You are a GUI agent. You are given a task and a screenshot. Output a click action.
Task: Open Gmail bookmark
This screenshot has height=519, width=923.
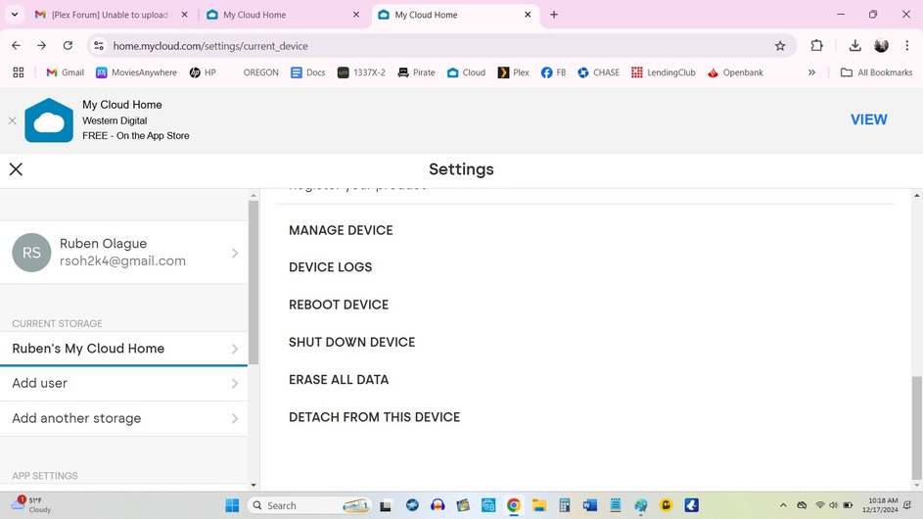(66, 72)
